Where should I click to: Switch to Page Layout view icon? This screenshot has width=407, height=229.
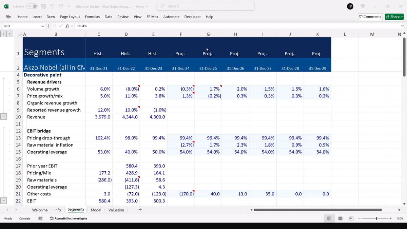point(340,218)
